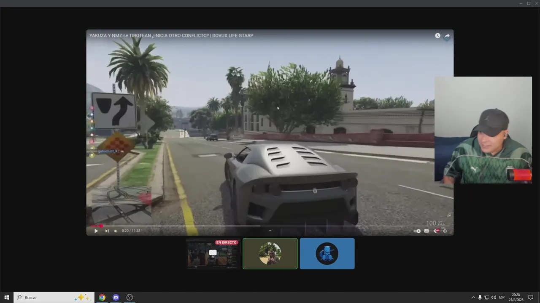Screen dimensions: 540x303
Task: Open Google Chrome from the taskbar
Action: [x=102, y=298]
